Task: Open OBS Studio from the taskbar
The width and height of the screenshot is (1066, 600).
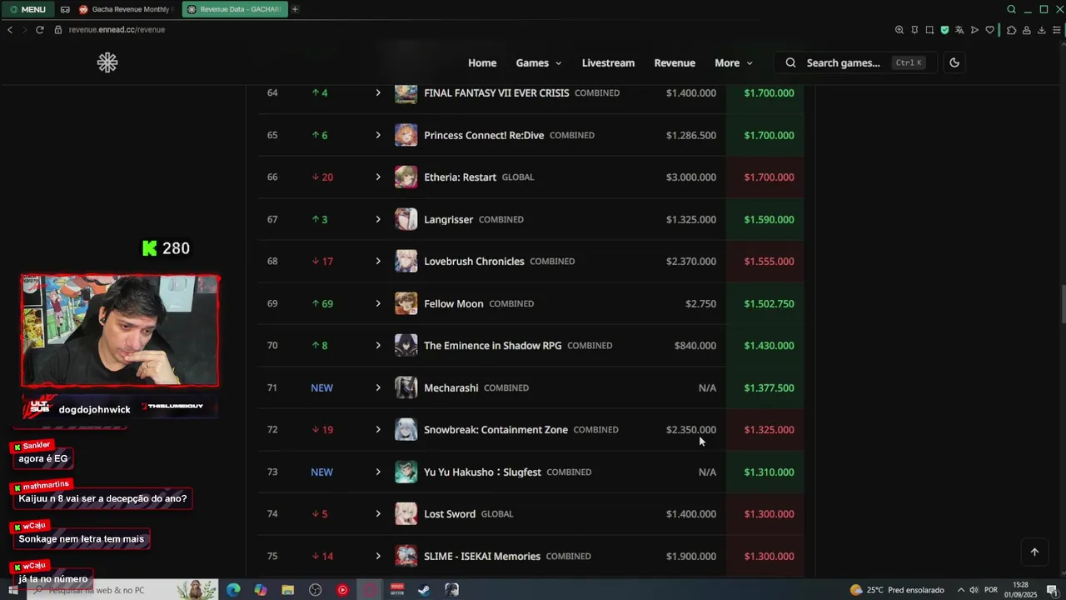Action: coord(315,590)
